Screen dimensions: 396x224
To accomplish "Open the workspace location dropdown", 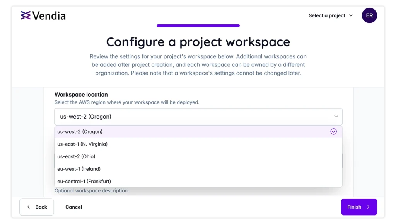I will coord(198,116).
